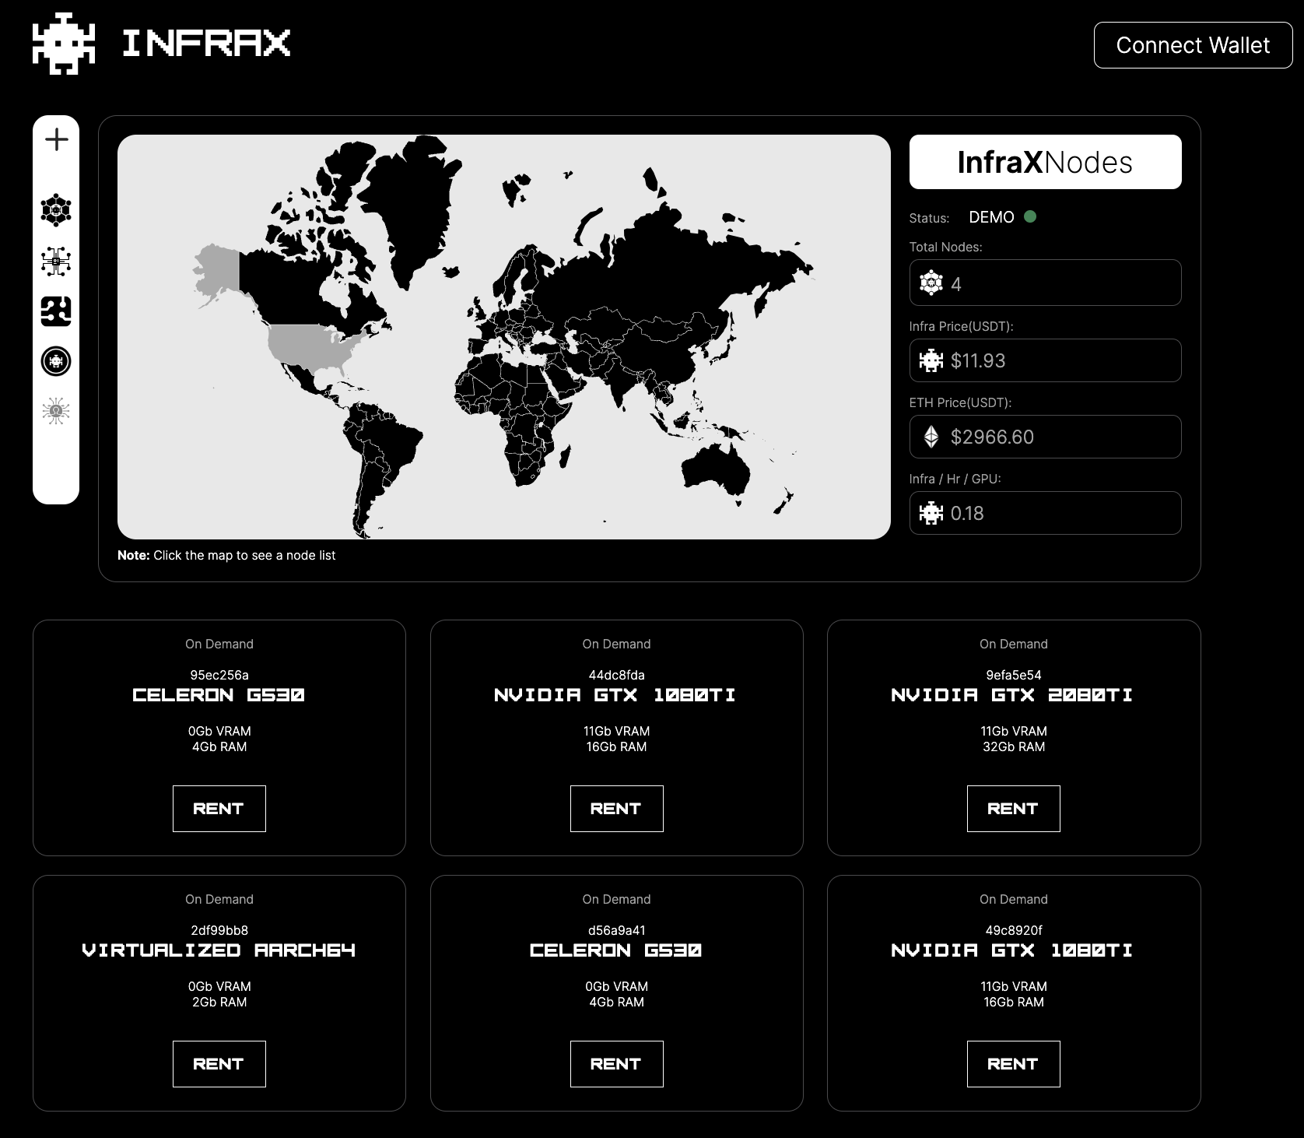Rent the Nvidia GTX 2080TI node

click(x=1013, y=809)
